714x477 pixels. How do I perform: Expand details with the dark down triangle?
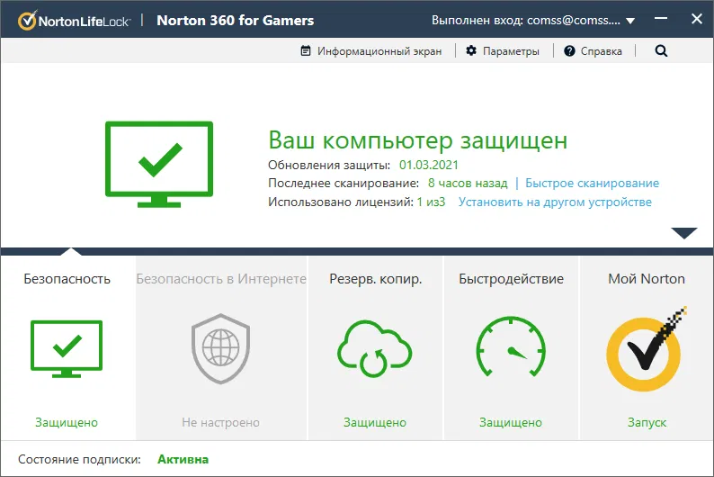(x=684, y=233)
